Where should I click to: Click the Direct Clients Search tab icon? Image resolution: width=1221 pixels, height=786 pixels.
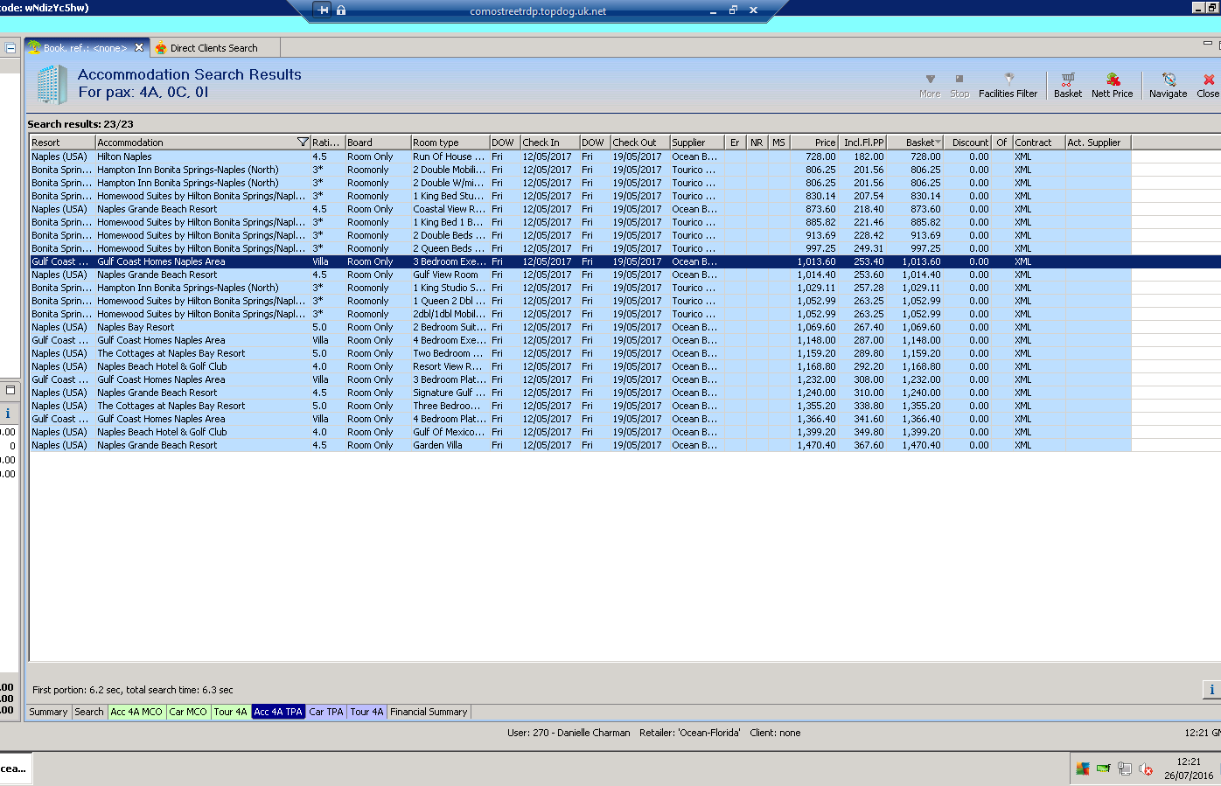point(161,48)
